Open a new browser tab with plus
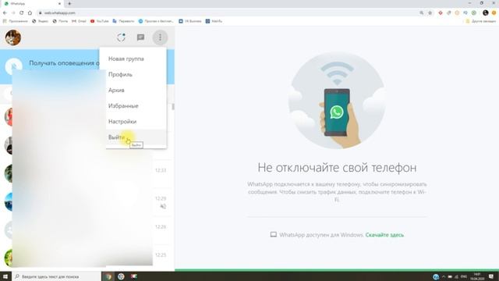Viewport: 499px width, 281px height. (x=69, y=3)
